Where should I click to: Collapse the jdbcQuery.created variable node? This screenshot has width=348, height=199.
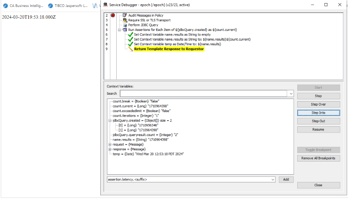pos(110,120)
